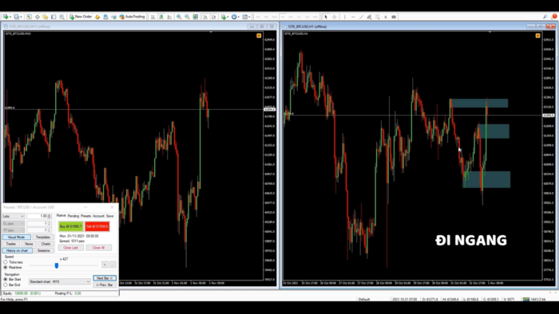The height and width of the screenshot is (314, 559).
Task: Click the New Order toolbar button
Action: [81, 17]
